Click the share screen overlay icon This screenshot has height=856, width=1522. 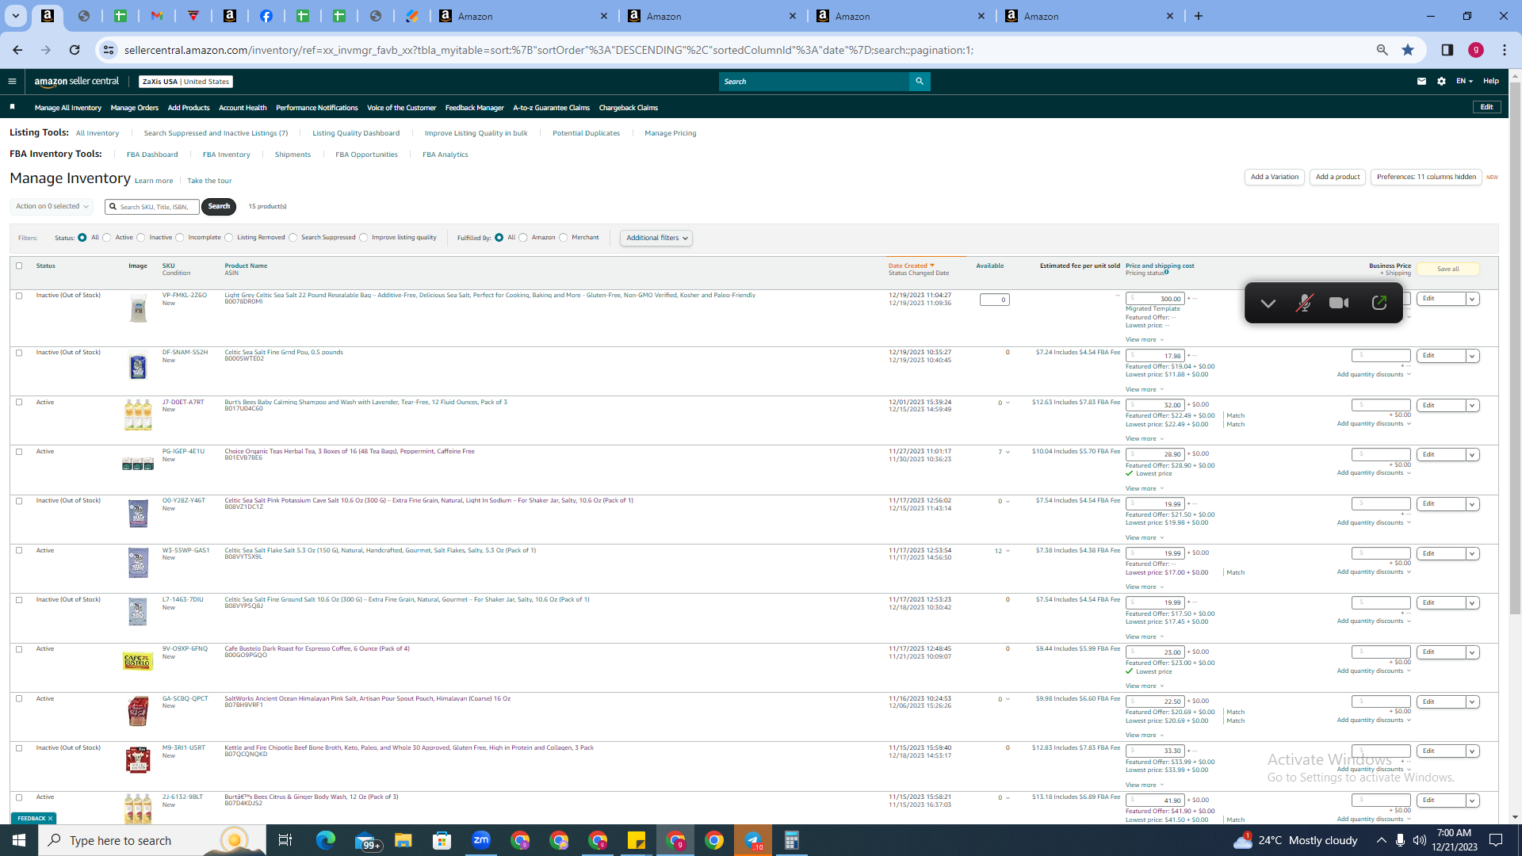coord(1379,304)
